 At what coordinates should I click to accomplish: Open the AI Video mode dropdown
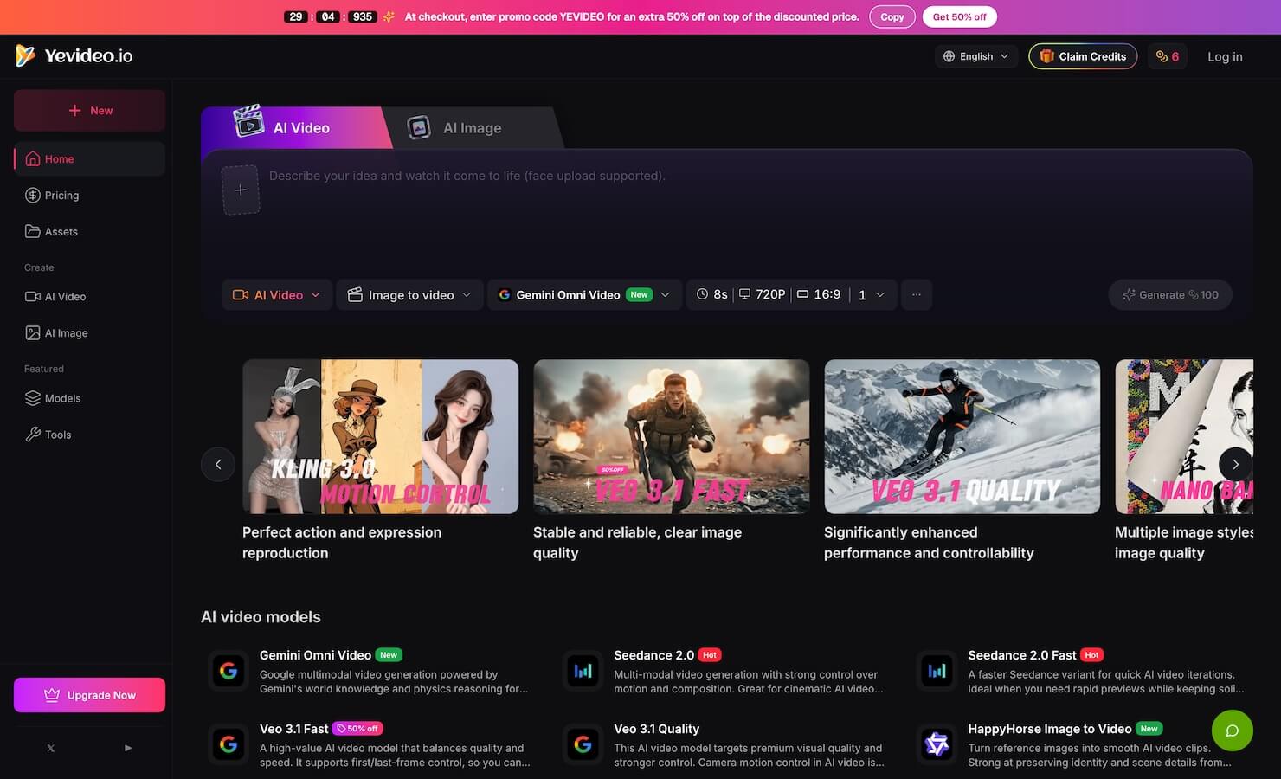(x=276, y=295)
